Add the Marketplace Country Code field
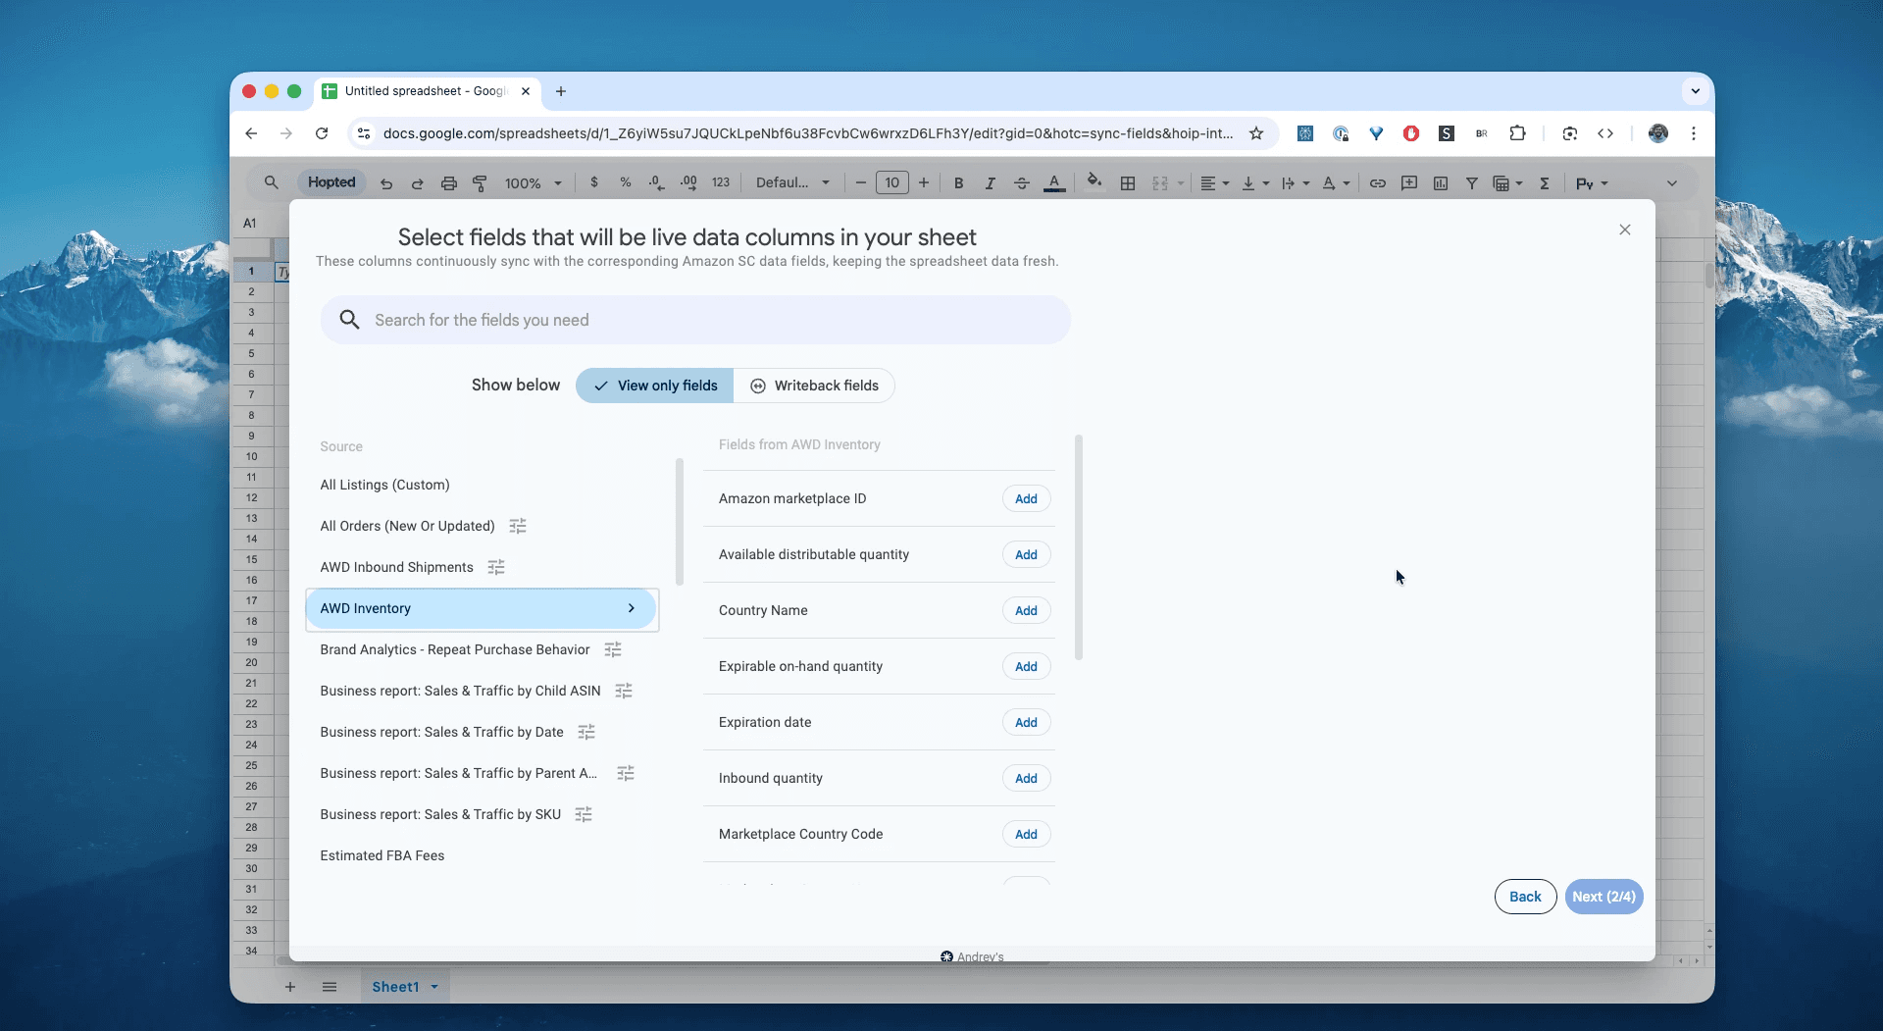This screenshot has width=1883, height=1031. pos(1026,835)
